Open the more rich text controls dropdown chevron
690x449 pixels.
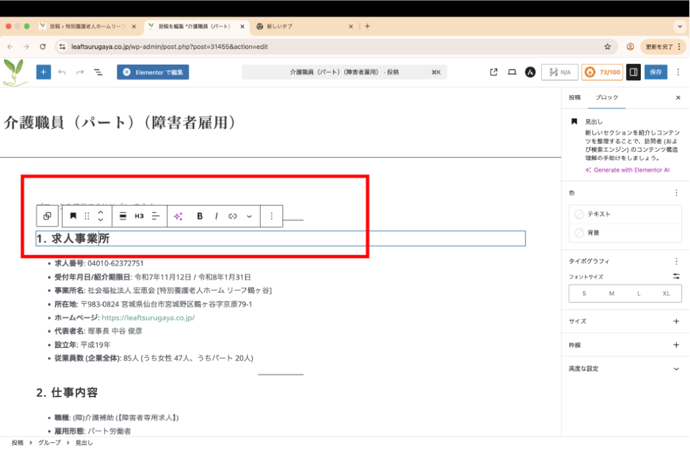(x=249, y=216)
